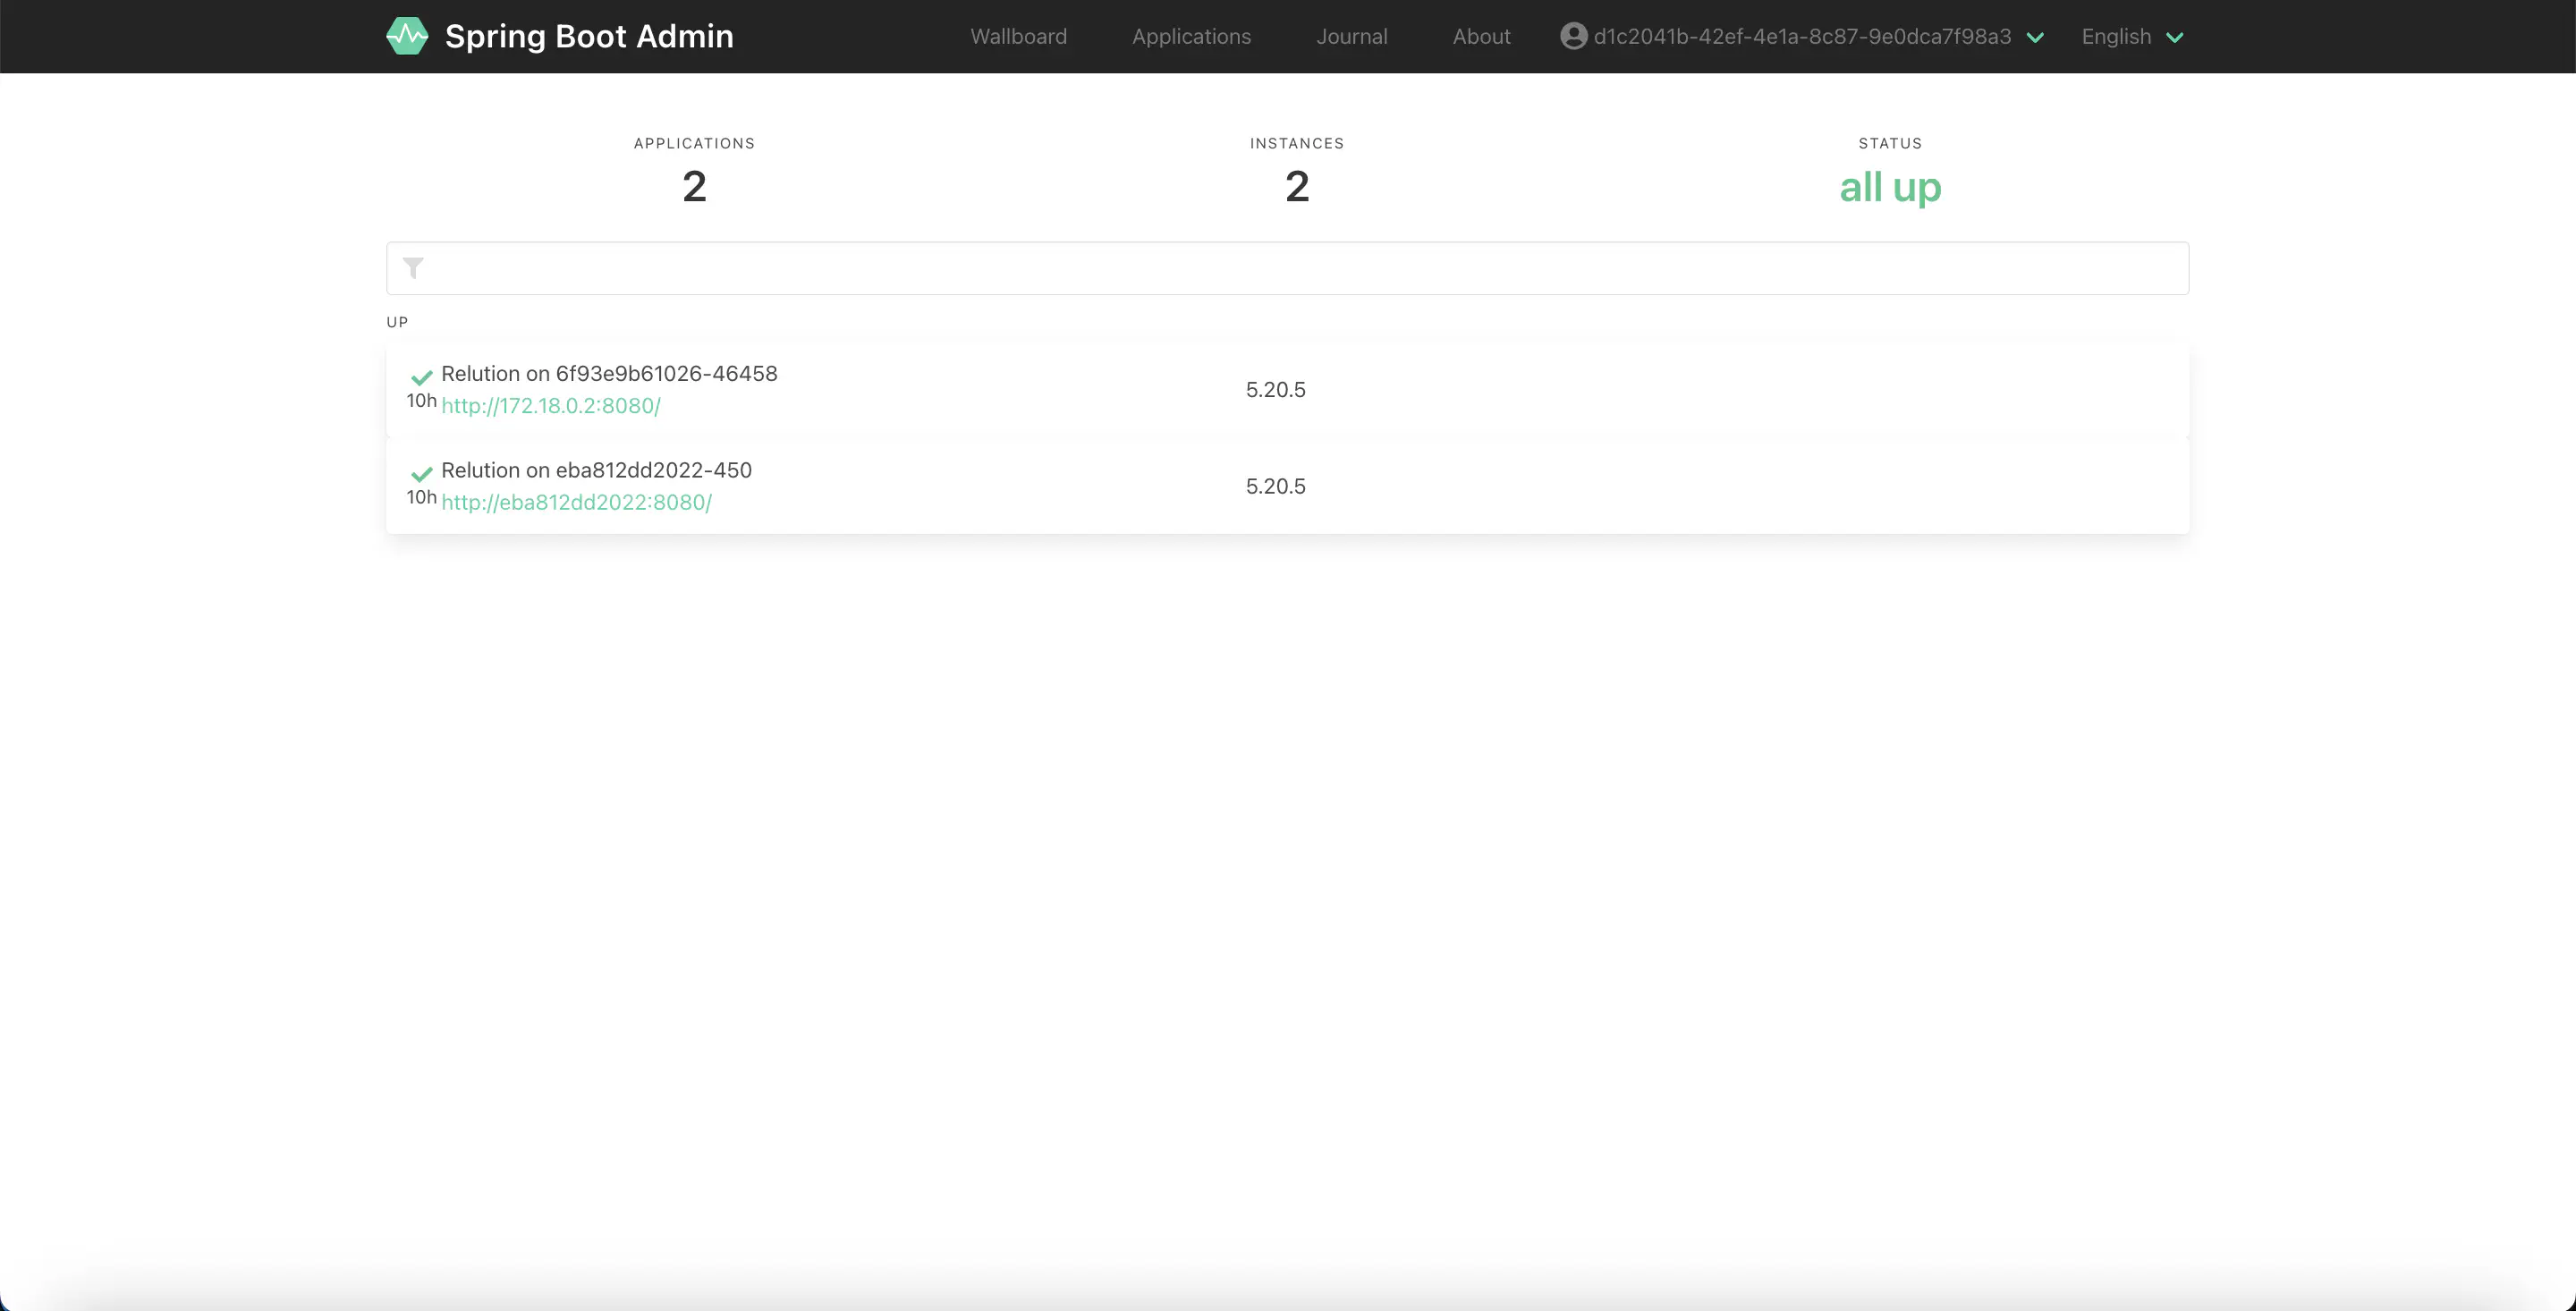Open the Wallboard view
The width and height of the screenshot is (2576, 1311).
click(1018, 37)
